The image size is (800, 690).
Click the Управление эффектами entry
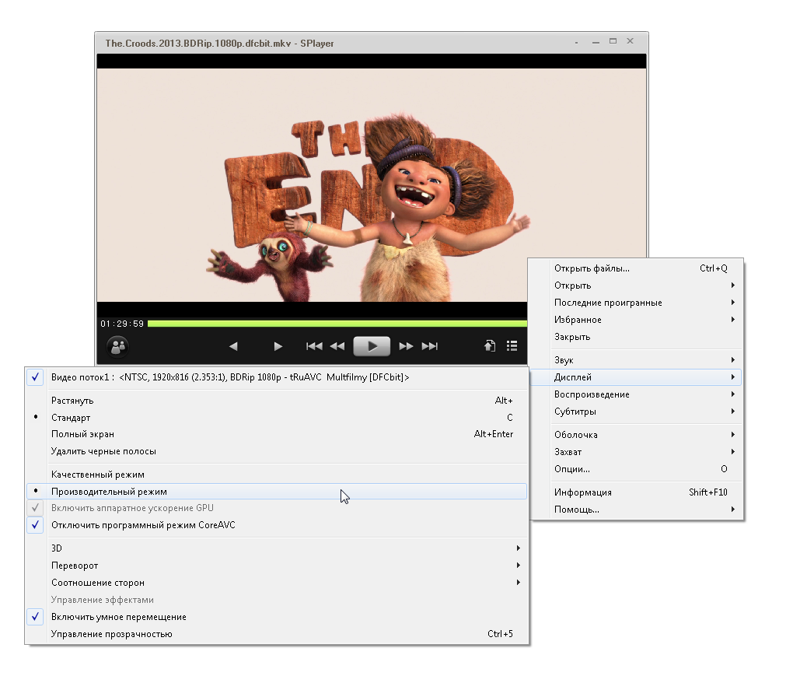276,600
